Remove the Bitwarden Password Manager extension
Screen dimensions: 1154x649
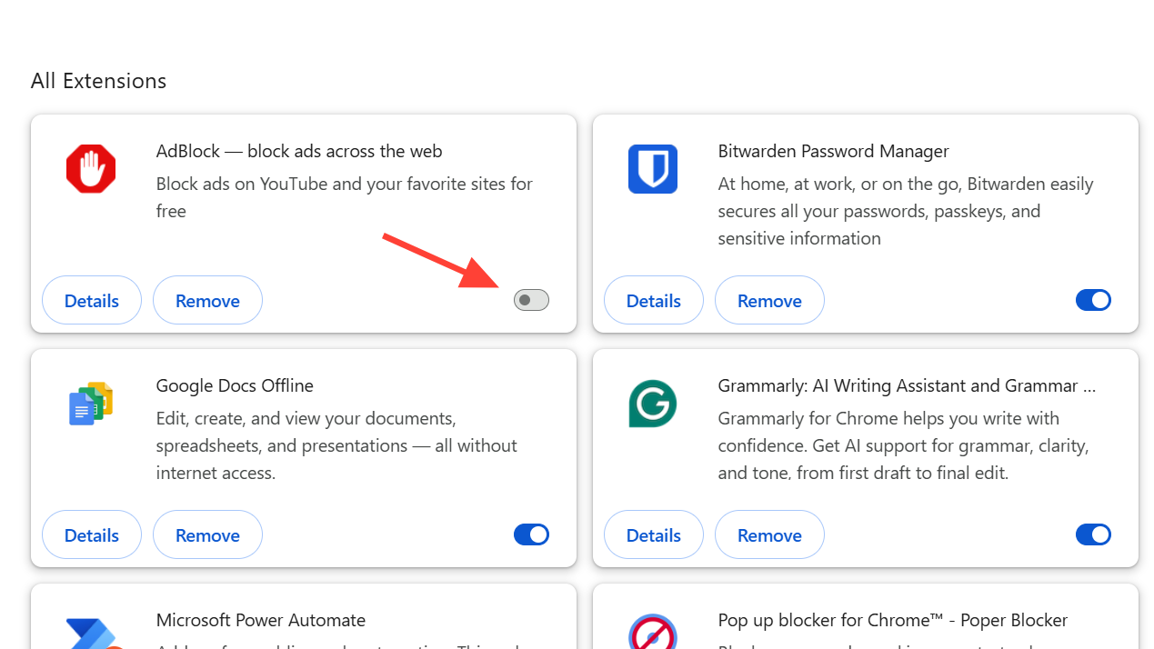click(x=769, y=300)
